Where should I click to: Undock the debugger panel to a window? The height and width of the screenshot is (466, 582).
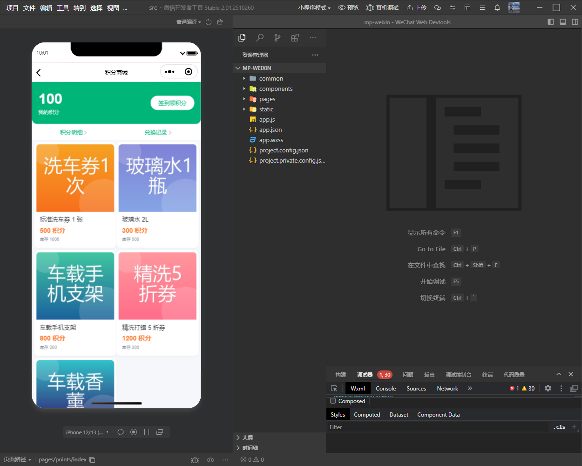[575, 388]
